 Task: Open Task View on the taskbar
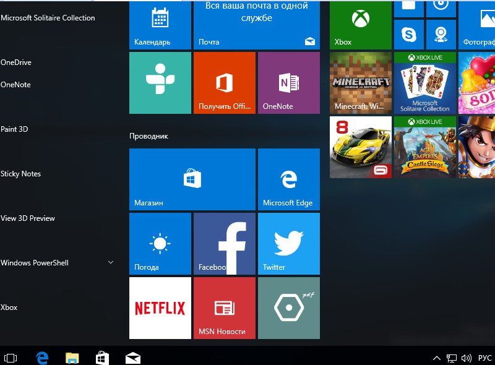click(11, 358)
